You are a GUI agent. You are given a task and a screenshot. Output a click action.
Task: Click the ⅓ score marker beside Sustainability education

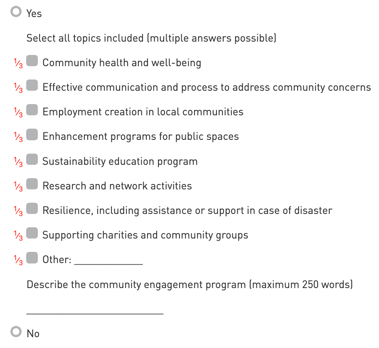pos(18,162)
